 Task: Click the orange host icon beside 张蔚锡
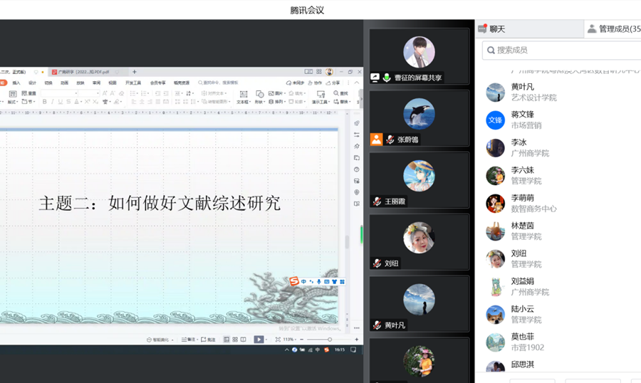tap(376, 140)
